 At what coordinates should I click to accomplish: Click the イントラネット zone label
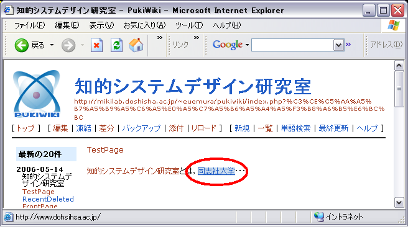[x=345, y=216]
